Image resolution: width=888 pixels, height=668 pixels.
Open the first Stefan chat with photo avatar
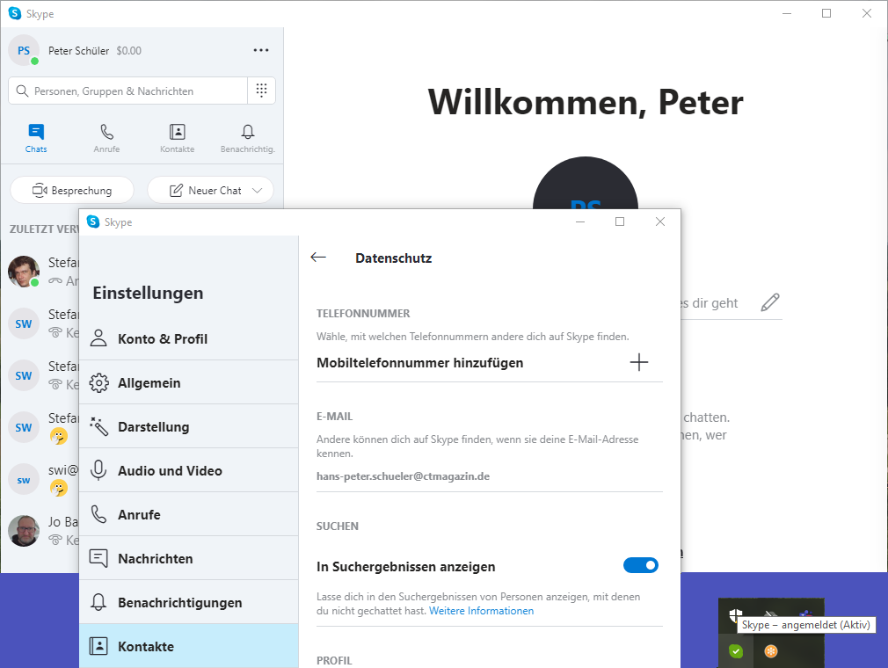[24, 272]
